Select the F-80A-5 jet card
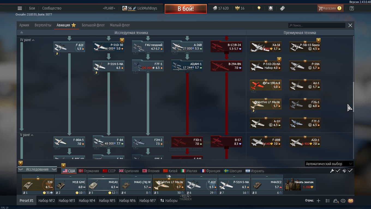 [69, 142]
